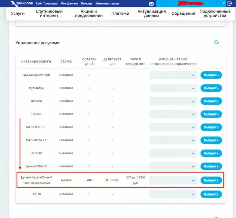Click Выбрать for Детский
Screen dimensions: 236x218
[211, 101]
